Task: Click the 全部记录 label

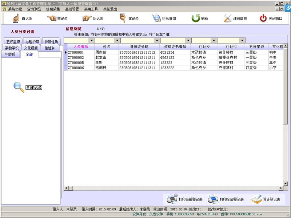Action: [x=34, y=88]
